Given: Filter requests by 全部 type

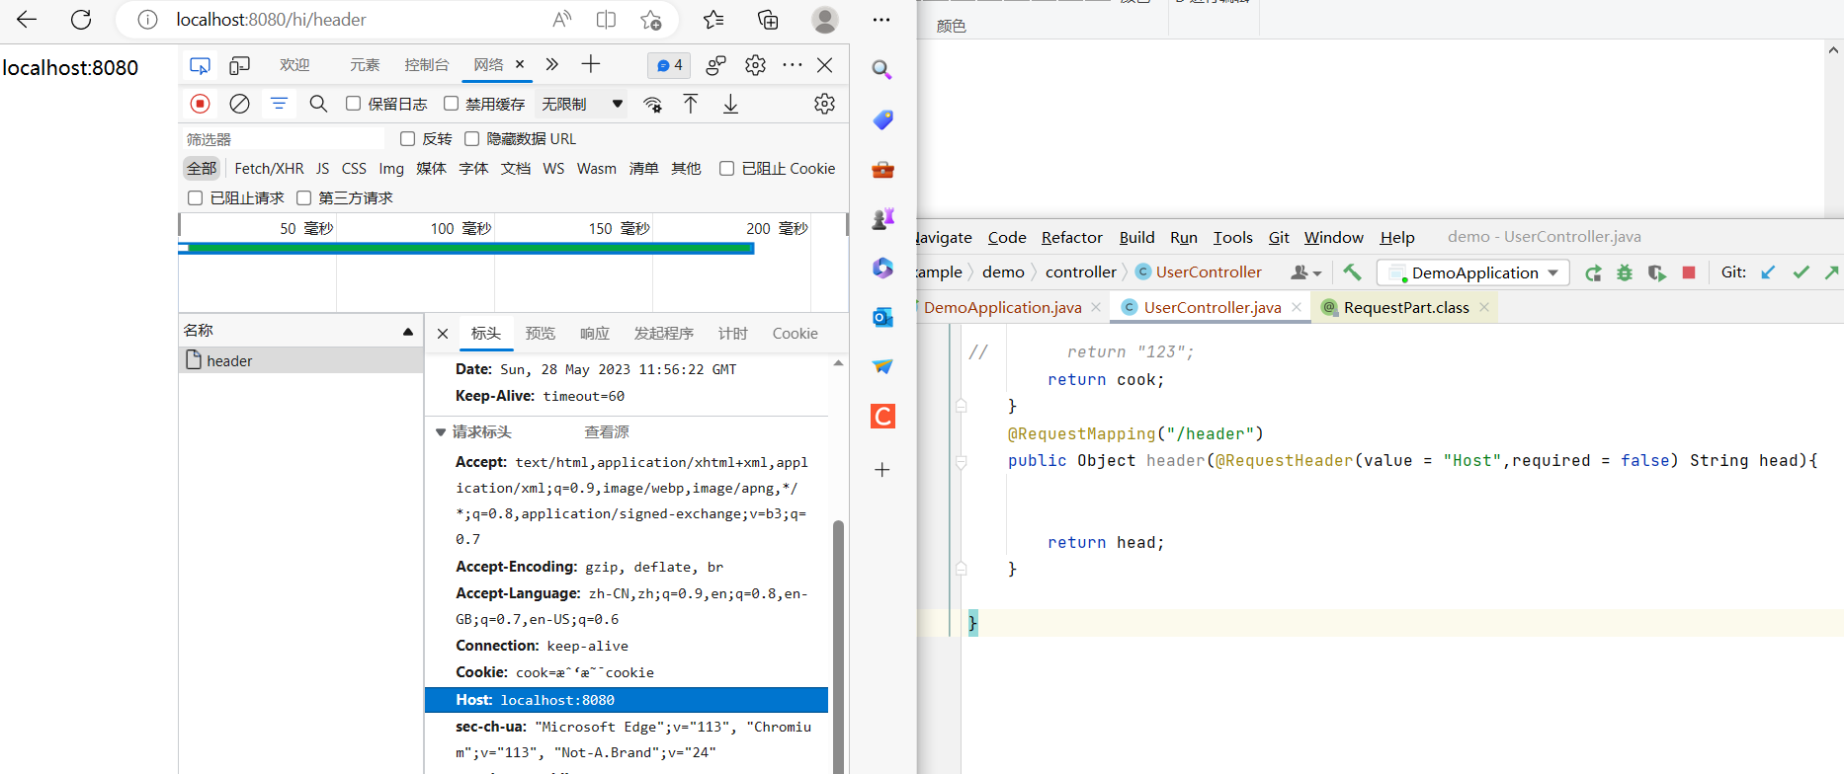Looking at the screenshot, I should click(202, 169).
